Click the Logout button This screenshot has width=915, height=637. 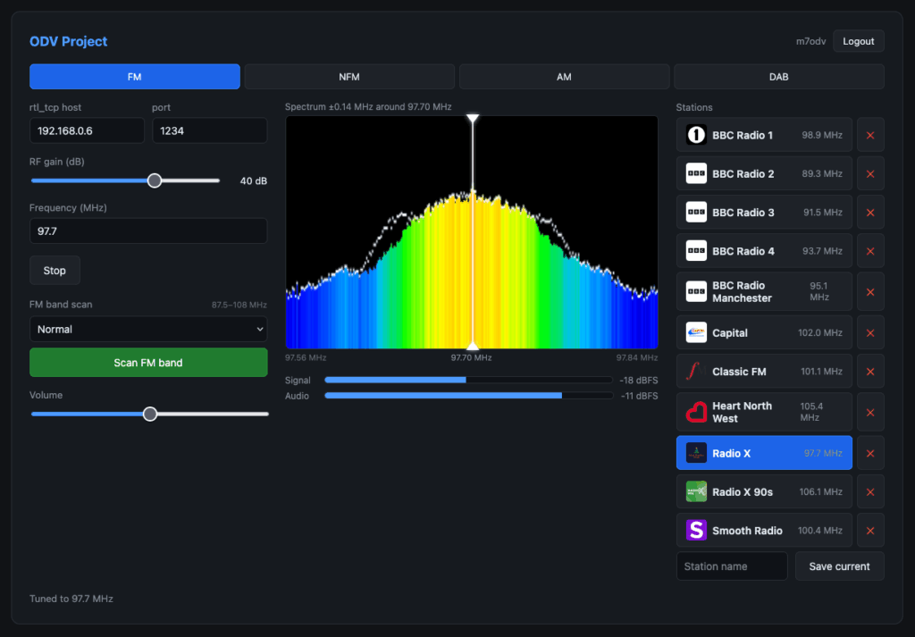858,41
